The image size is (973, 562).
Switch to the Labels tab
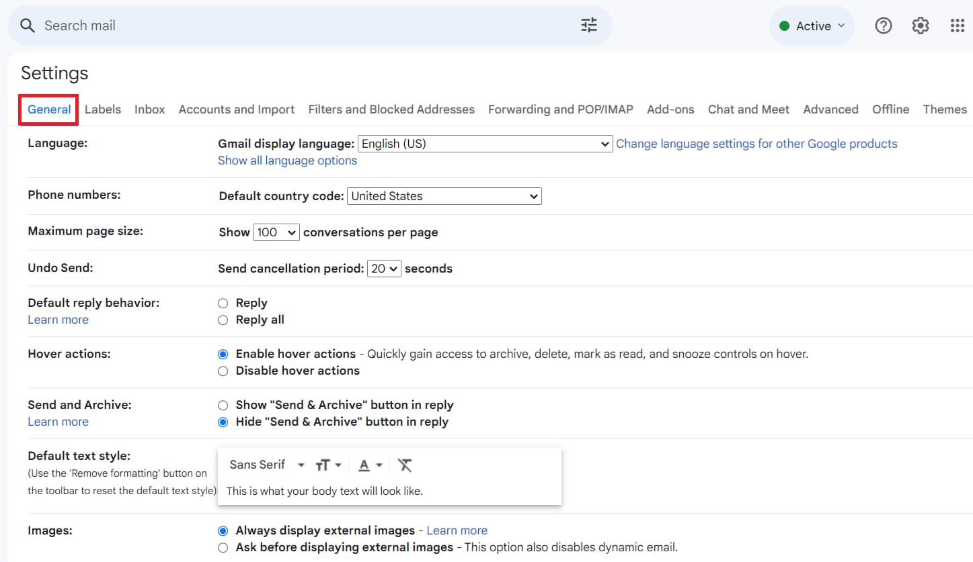pyautogui.click(x=103, y=109)
